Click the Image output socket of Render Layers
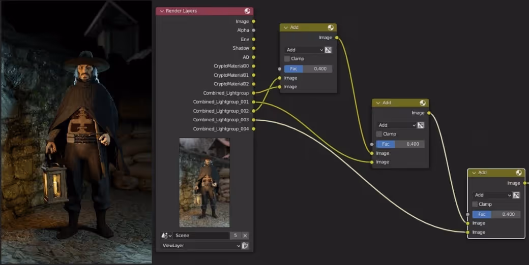529x265 pixels. coord(254,21)
